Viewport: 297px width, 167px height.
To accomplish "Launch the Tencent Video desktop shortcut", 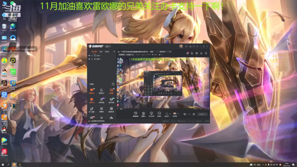I will (4, 141).
